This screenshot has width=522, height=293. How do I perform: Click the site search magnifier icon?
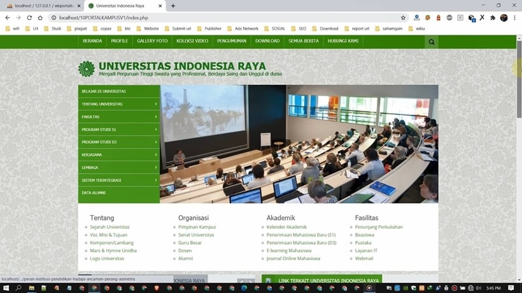coord(432,42)
